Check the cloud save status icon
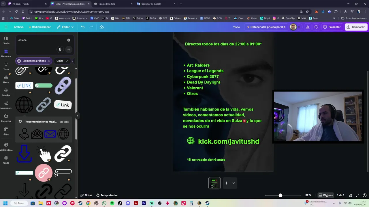Viewport: 369px width, 207px height. click(x=101, y=27)
